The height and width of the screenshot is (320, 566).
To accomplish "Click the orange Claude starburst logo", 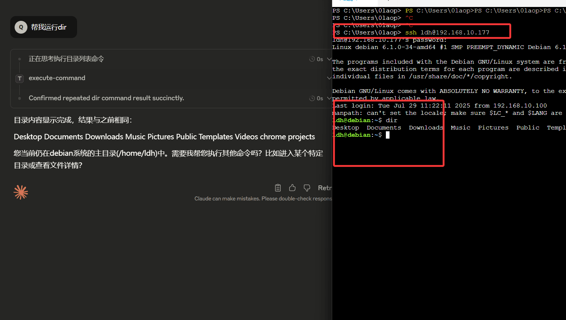I will tap(21, 192).
